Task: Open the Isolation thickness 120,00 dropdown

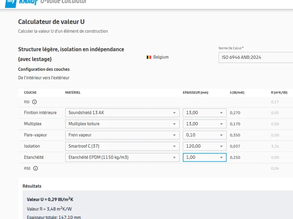Action: (205, 146)
